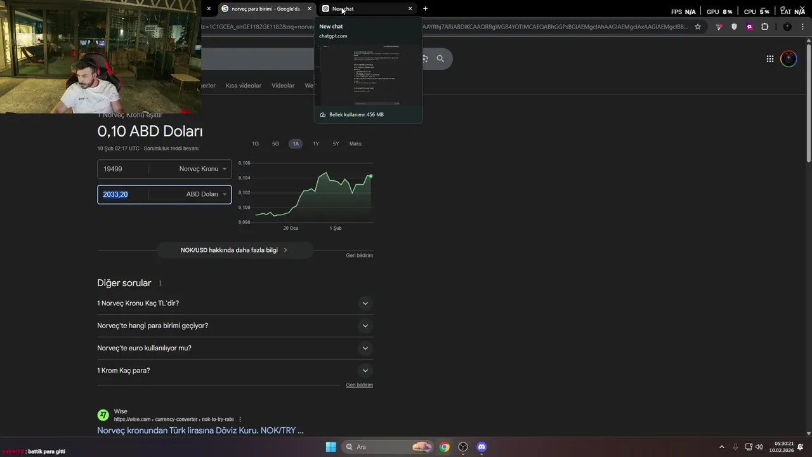Show hidden system tray icons
Screen dimensions: 812x457
point(721,447)
